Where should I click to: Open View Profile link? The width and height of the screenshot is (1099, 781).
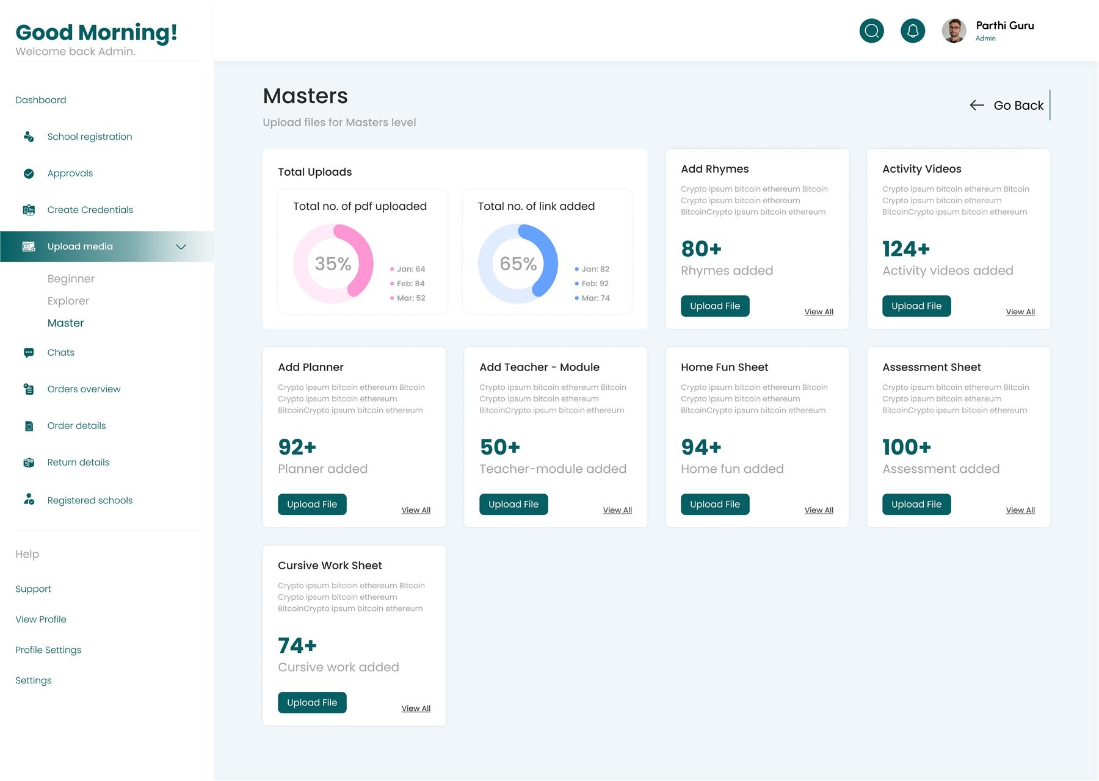coord(41,619)
